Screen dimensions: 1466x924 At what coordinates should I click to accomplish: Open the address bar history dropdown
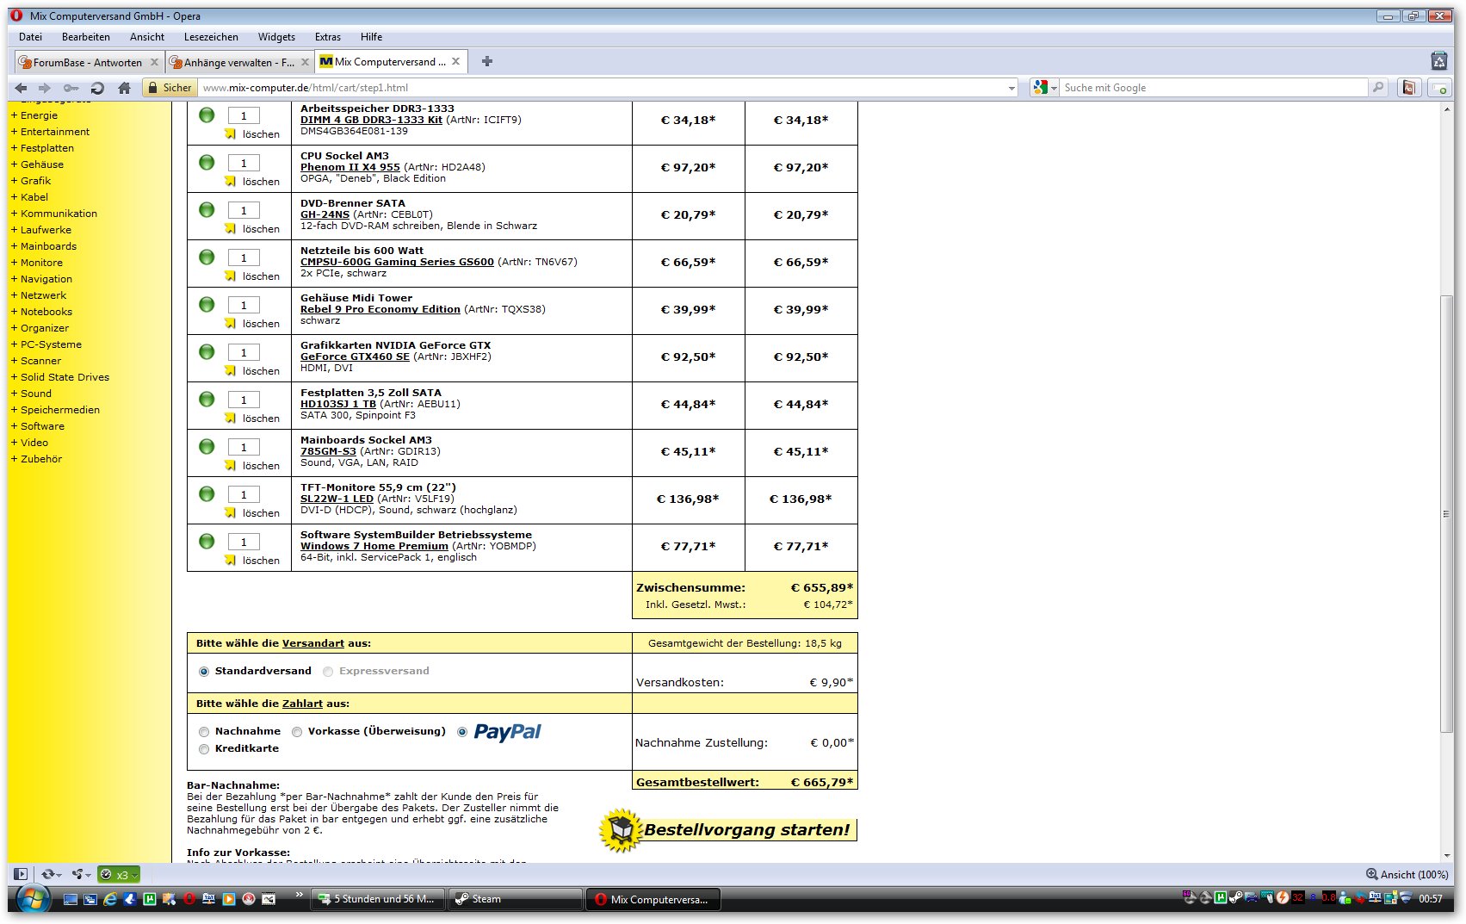click(x=1011, y=88)
